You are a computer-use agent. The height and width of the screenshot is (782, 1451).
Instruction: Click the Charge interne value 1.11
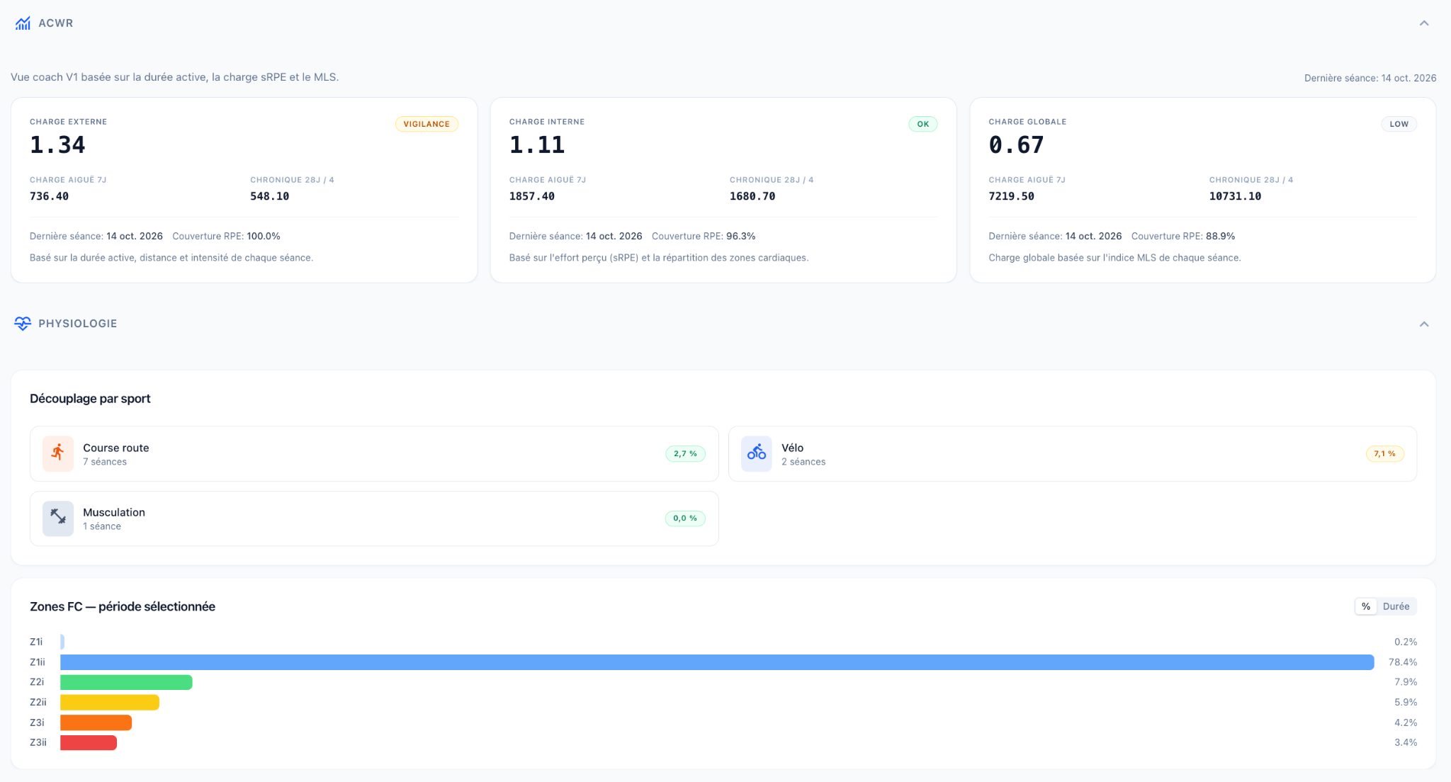pos(537,145)
